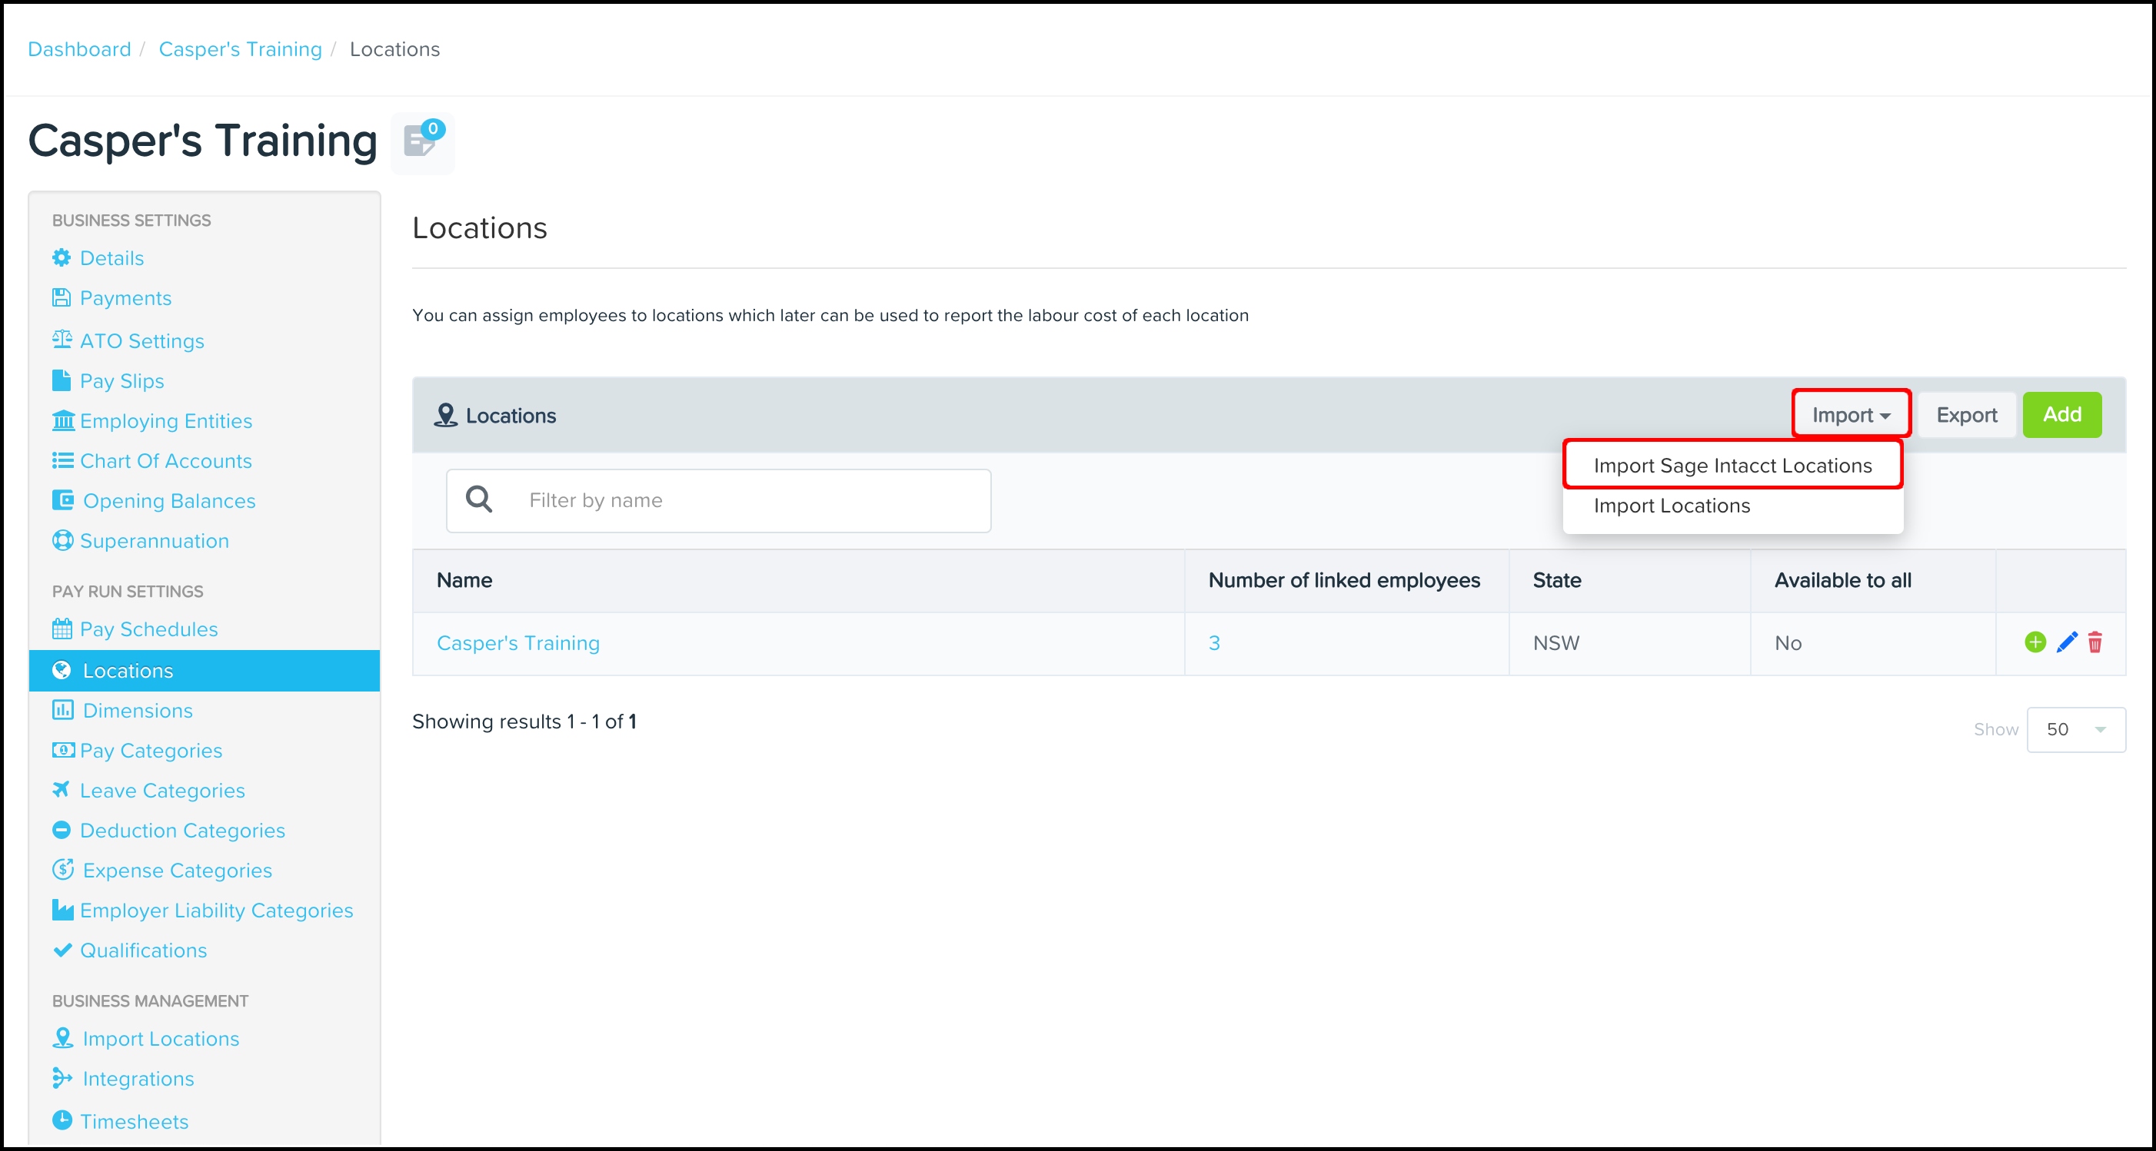Choose Import Sage Intacct Locations option
This screenshot has height=1151, width=2156.
point(1732,466)
